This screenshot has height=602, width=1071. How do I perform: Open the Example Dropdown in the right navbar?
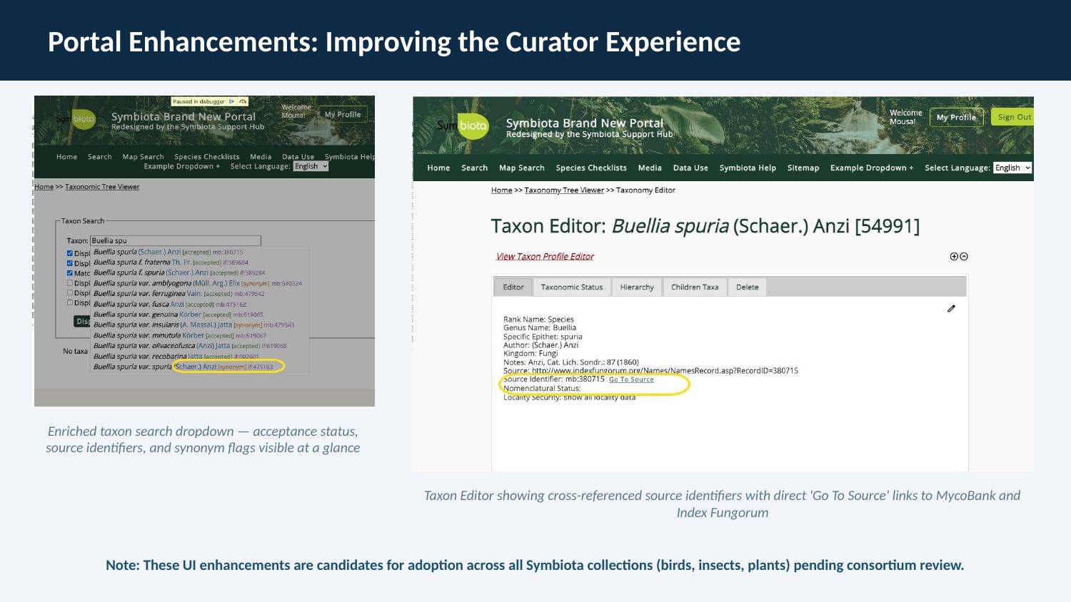tap(872, 168)
